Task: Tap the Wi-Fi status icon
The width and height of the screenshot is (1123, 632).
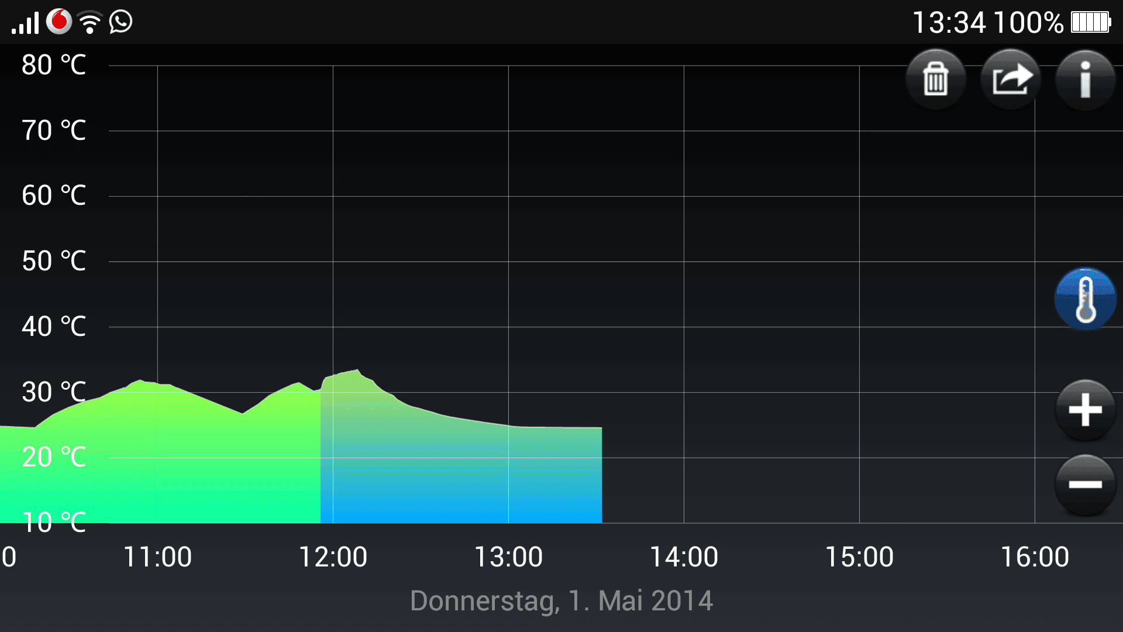Action: [89, 23]
